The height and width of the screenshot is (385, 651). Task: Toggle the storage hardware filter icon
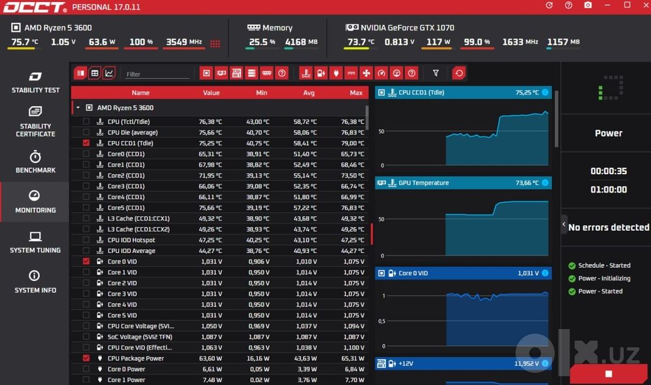pyautogui.click(x=251, y=73)
